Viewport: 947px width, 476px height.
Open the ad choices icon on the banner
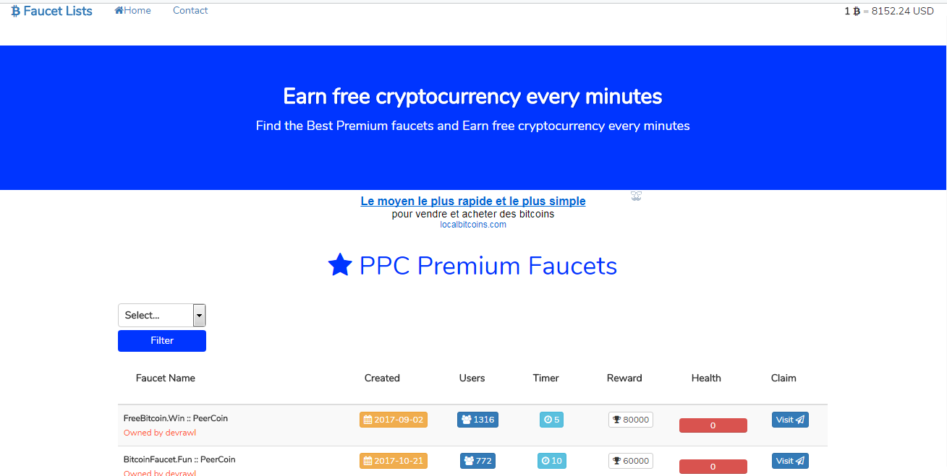click(x=636, y=196)
